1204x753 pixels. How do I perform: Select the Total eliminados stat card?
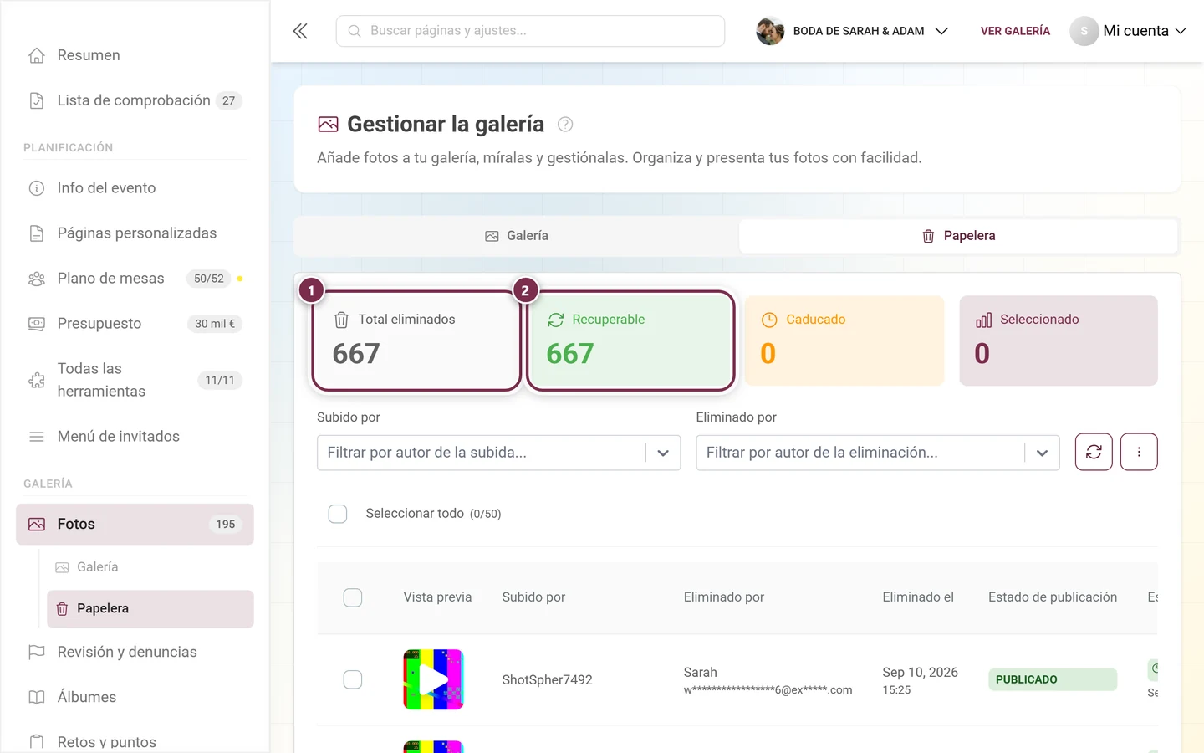pos(416,341)
